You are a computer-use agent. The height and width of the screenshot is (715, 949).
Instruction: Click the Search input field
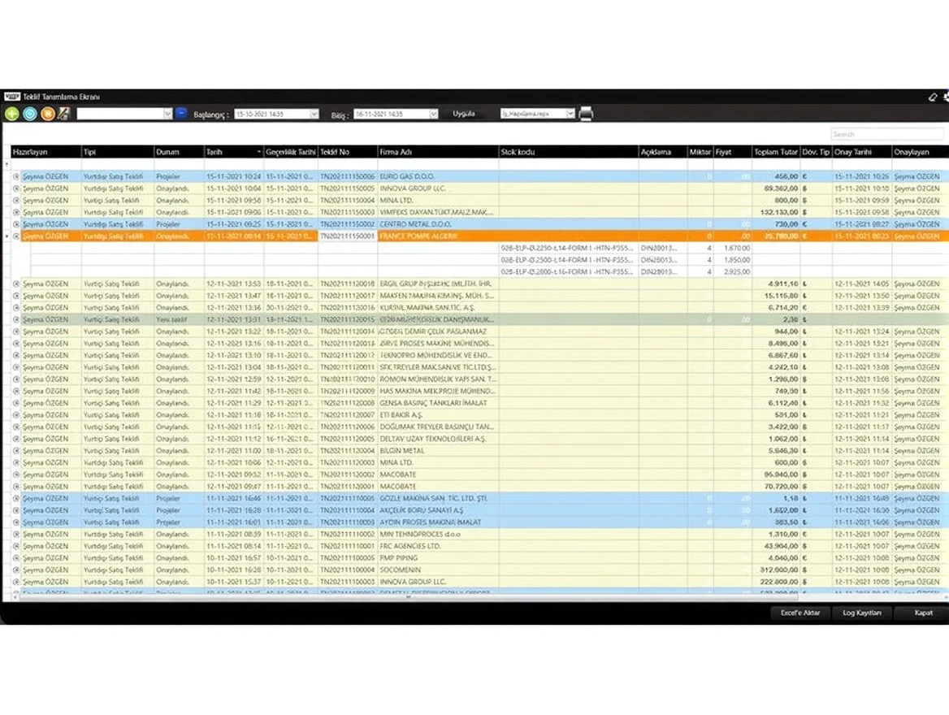click(x=886, y=134)
